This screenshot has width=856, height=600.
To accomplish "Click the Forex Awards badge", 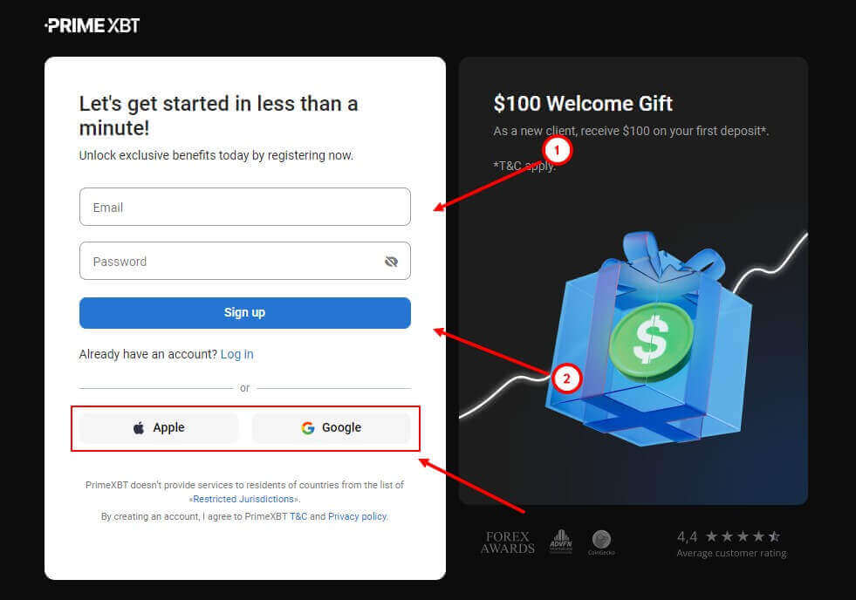I will 508,542.
